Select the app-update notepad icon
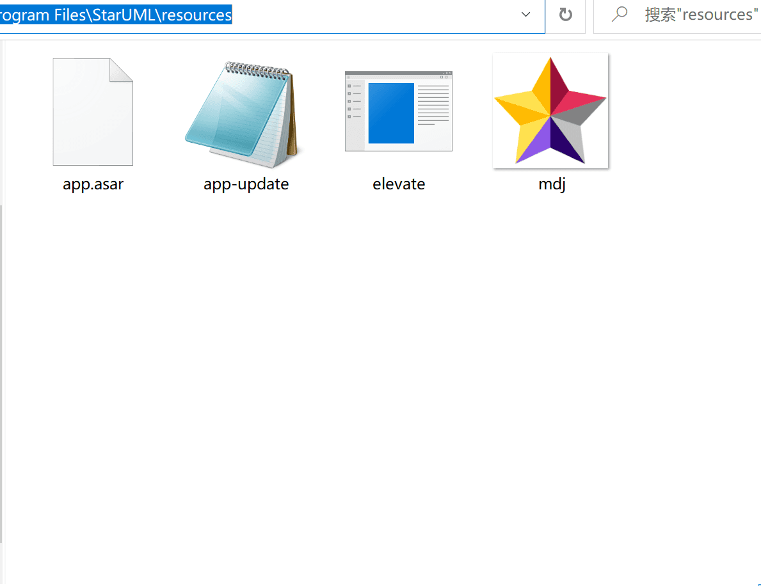Screen dimensions: 761x586 [x=244, y=115]
